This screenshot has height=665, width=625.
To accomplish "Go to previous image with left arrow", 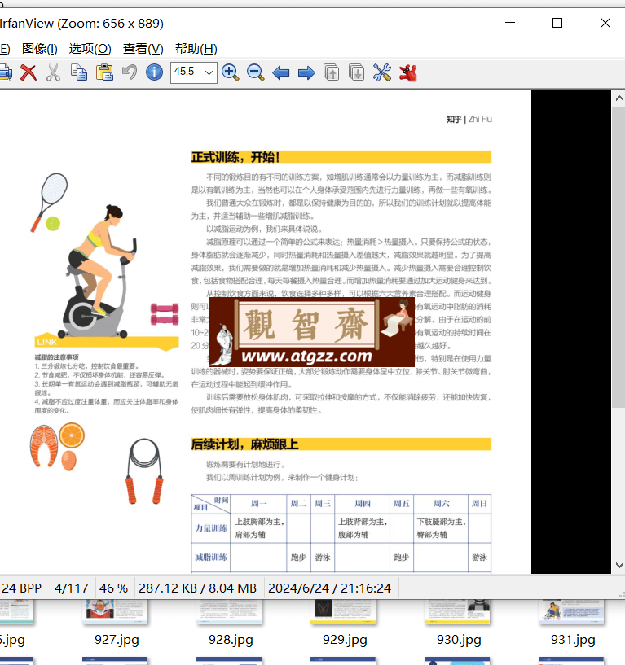I will [x=280, y=73].
